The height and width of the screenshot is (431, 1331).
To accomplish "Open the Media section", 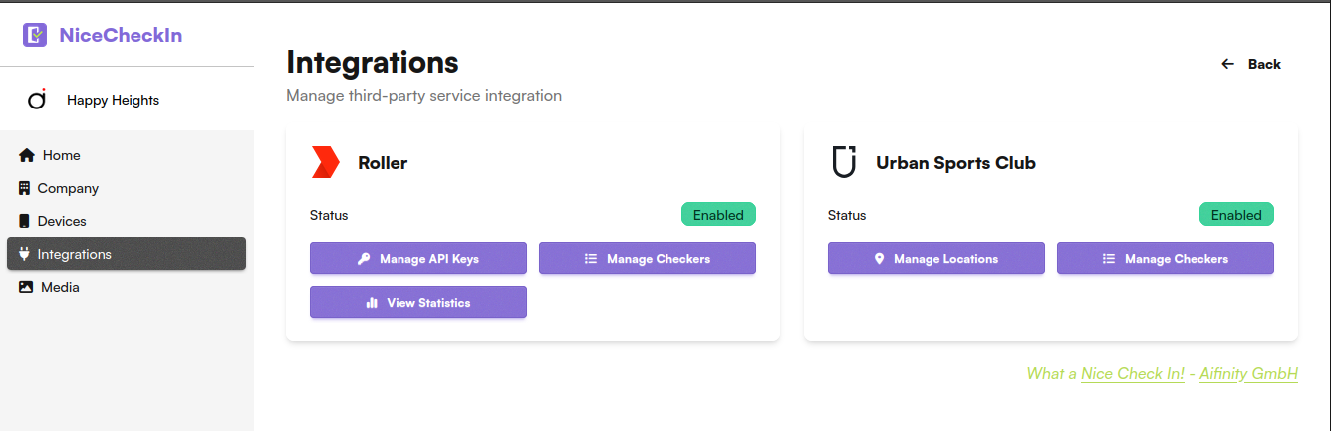I will pos(127,287).
